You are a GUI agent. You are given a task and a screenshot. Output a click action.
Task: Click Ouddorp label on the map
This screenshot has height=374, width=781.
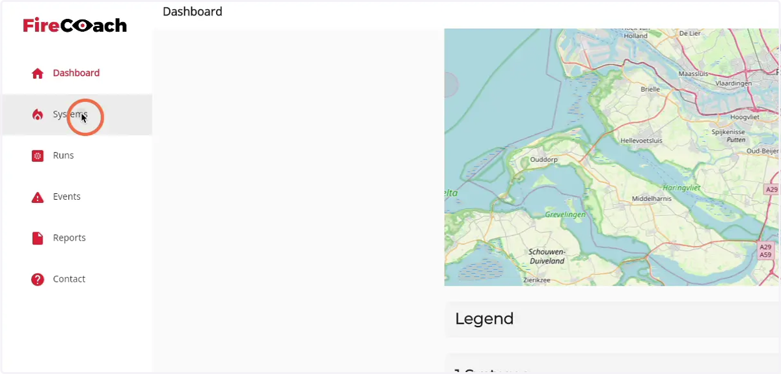(545, 159)
